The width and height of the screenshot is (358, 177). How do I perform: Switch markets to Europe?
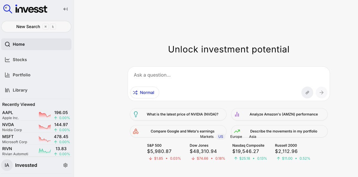click(x=236, y=137)
